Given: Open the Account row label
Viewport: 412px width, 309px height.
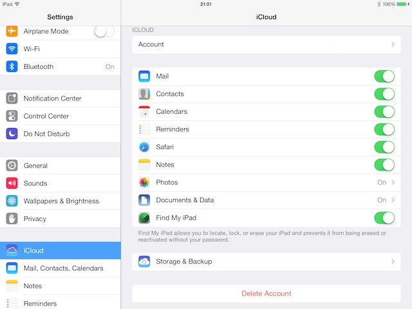Looking at the screenshot, I should (151, 44).
